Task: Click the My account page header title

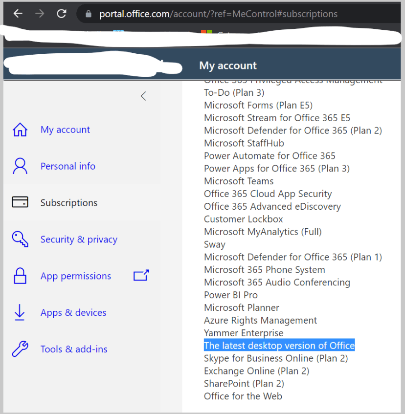Action: click(228, 65)
